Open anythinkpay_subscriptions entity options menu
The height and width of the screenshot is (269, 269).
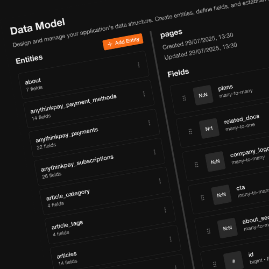click(154, 152)
